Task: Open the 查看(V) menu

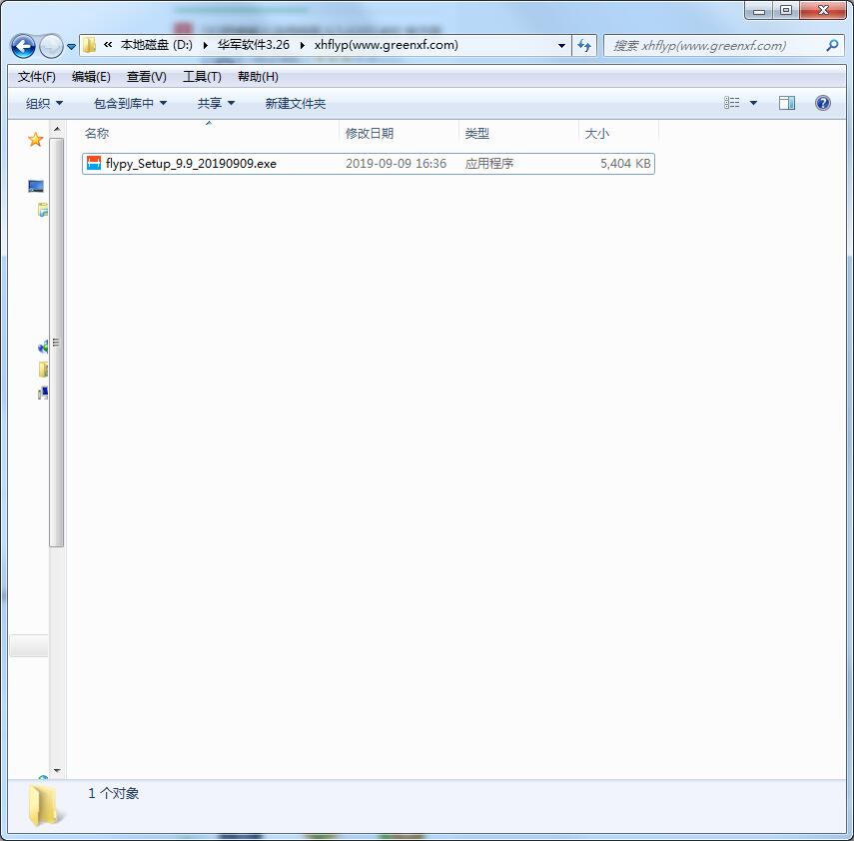Action: [147, 77]
